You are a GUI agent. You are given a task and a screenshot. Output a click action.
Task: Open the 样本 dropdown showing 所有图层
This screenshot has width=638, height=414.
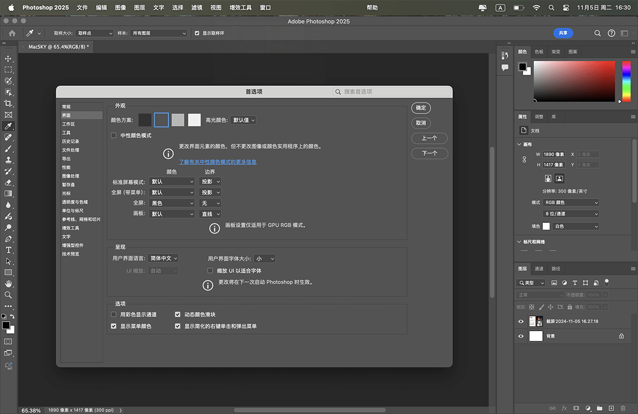(x=158, y=33)
